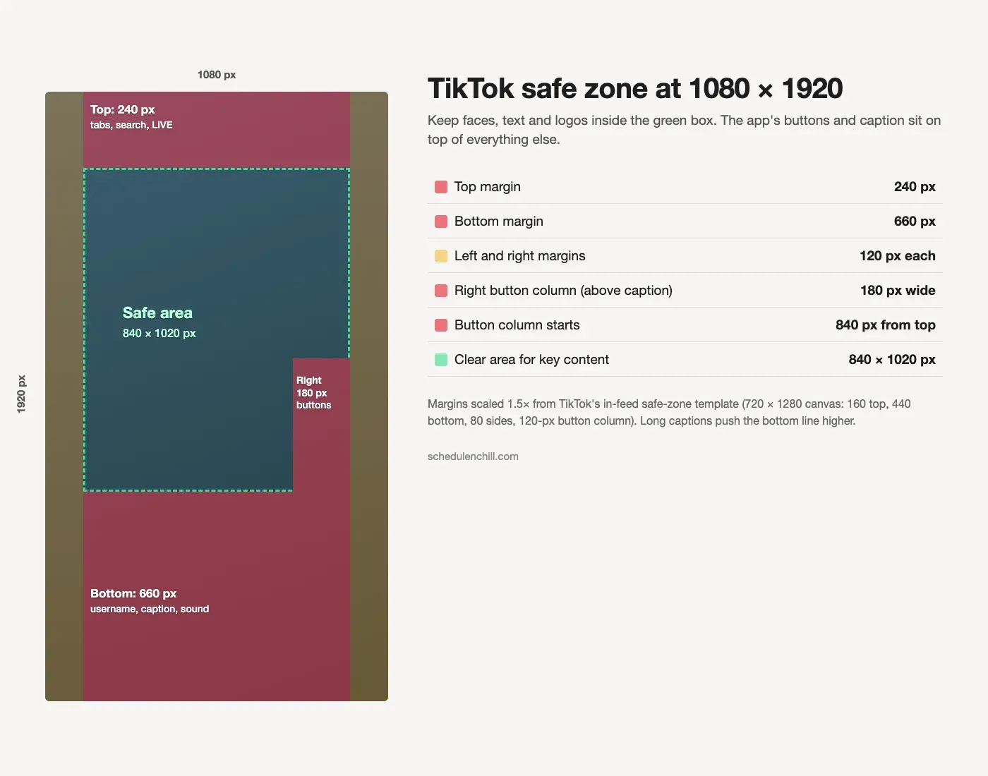Click the Safe area label in the diagram
This screenshot has width=988, height=776.
pos(157,313)
